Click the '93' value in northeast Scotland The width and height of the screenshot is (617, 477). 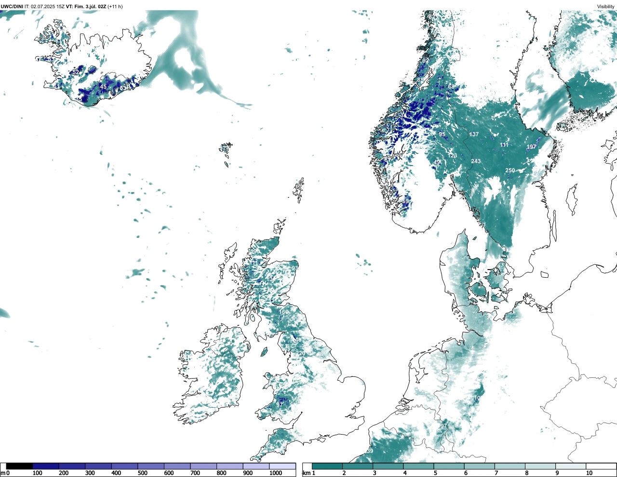295,268
